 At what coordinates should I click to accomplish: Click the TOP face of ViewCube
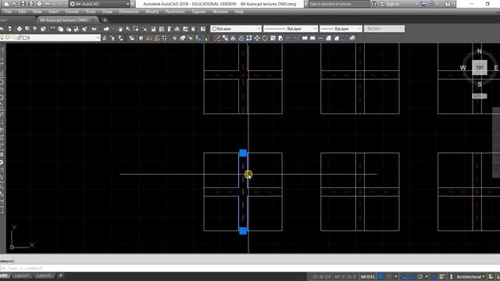479,68
